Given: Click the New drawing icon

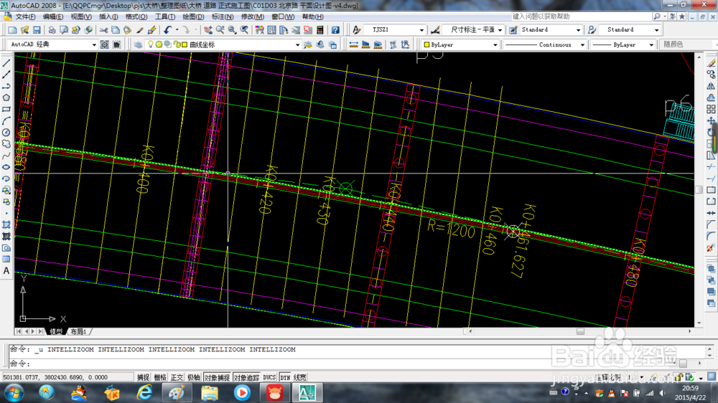Looking at the screenshot, I should point(12,29).
